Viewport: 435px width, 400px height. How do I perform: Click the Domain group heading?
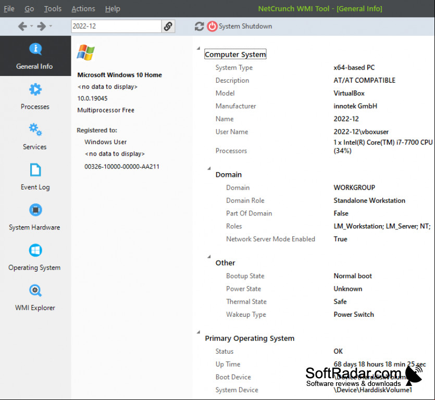[x=229, y=175]
